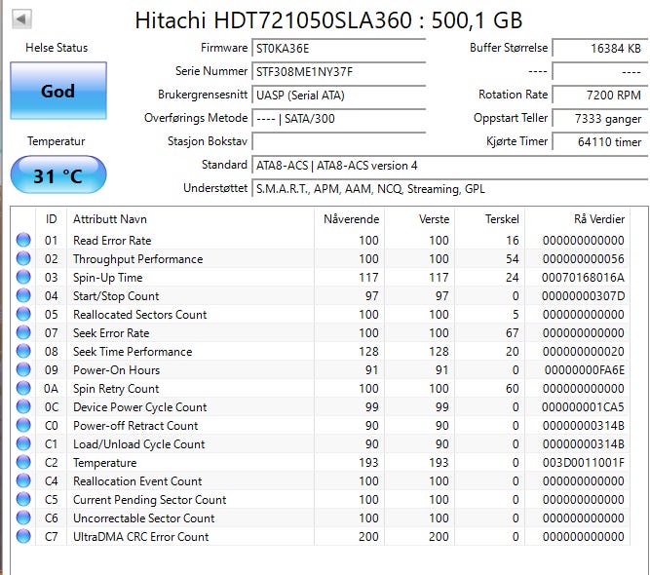
Task: Click the ID column header
Action: pyautogui.click(x=51, y=218)
